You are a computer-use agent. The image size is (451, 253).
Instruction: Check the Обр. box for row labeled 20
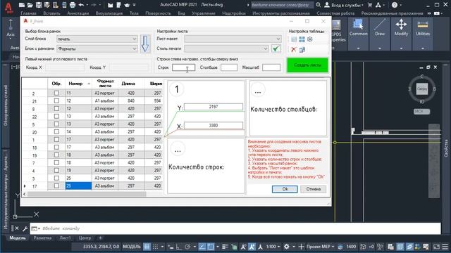coord(56,131)
